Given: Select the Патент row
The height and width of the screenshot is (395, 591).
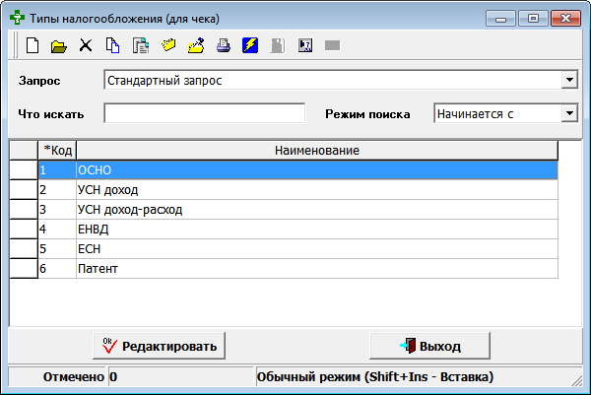Looking at the screenshot, I should coord(297,268).
